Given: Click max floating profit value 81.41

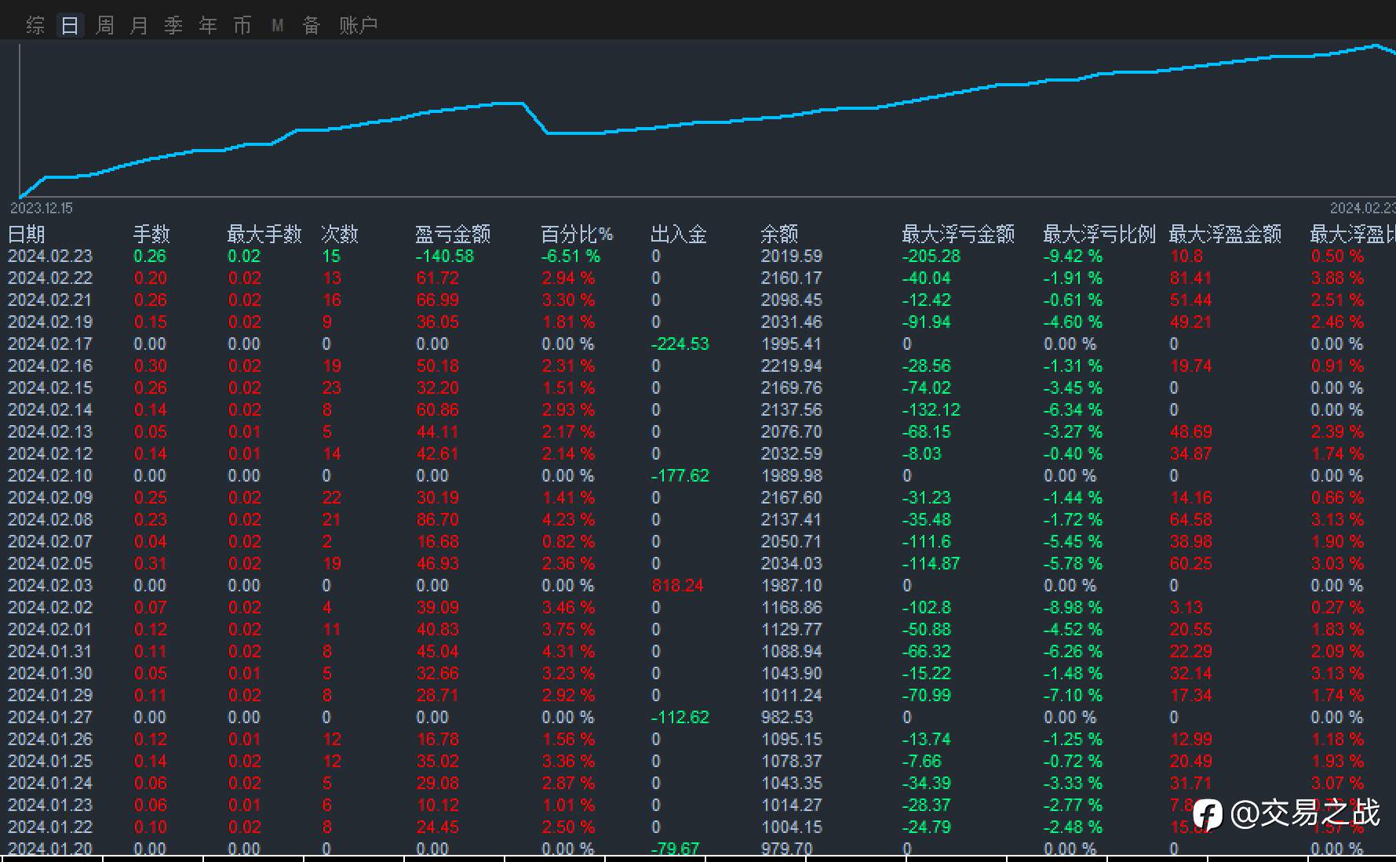Looking at the screenshot, I should point(1190,278).
